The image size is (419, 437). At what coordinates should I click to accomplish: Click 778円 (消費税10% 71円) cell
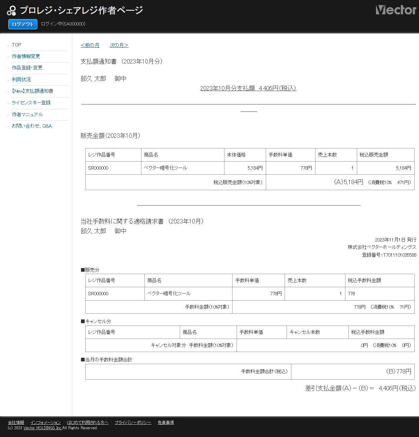click(323, 307)
